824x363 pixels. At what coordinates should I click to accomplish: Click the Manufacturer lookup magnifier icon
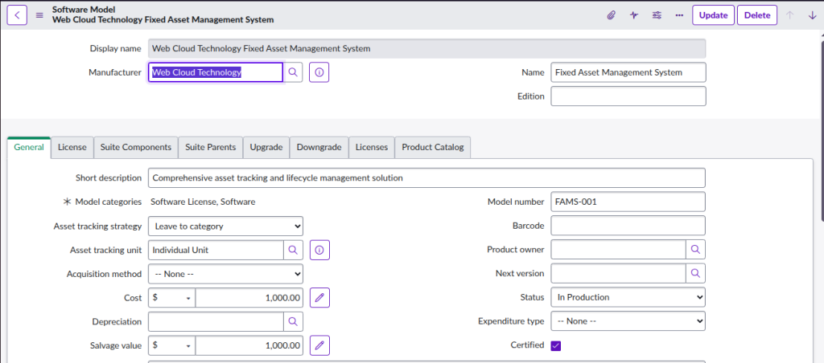coord(293,72)
